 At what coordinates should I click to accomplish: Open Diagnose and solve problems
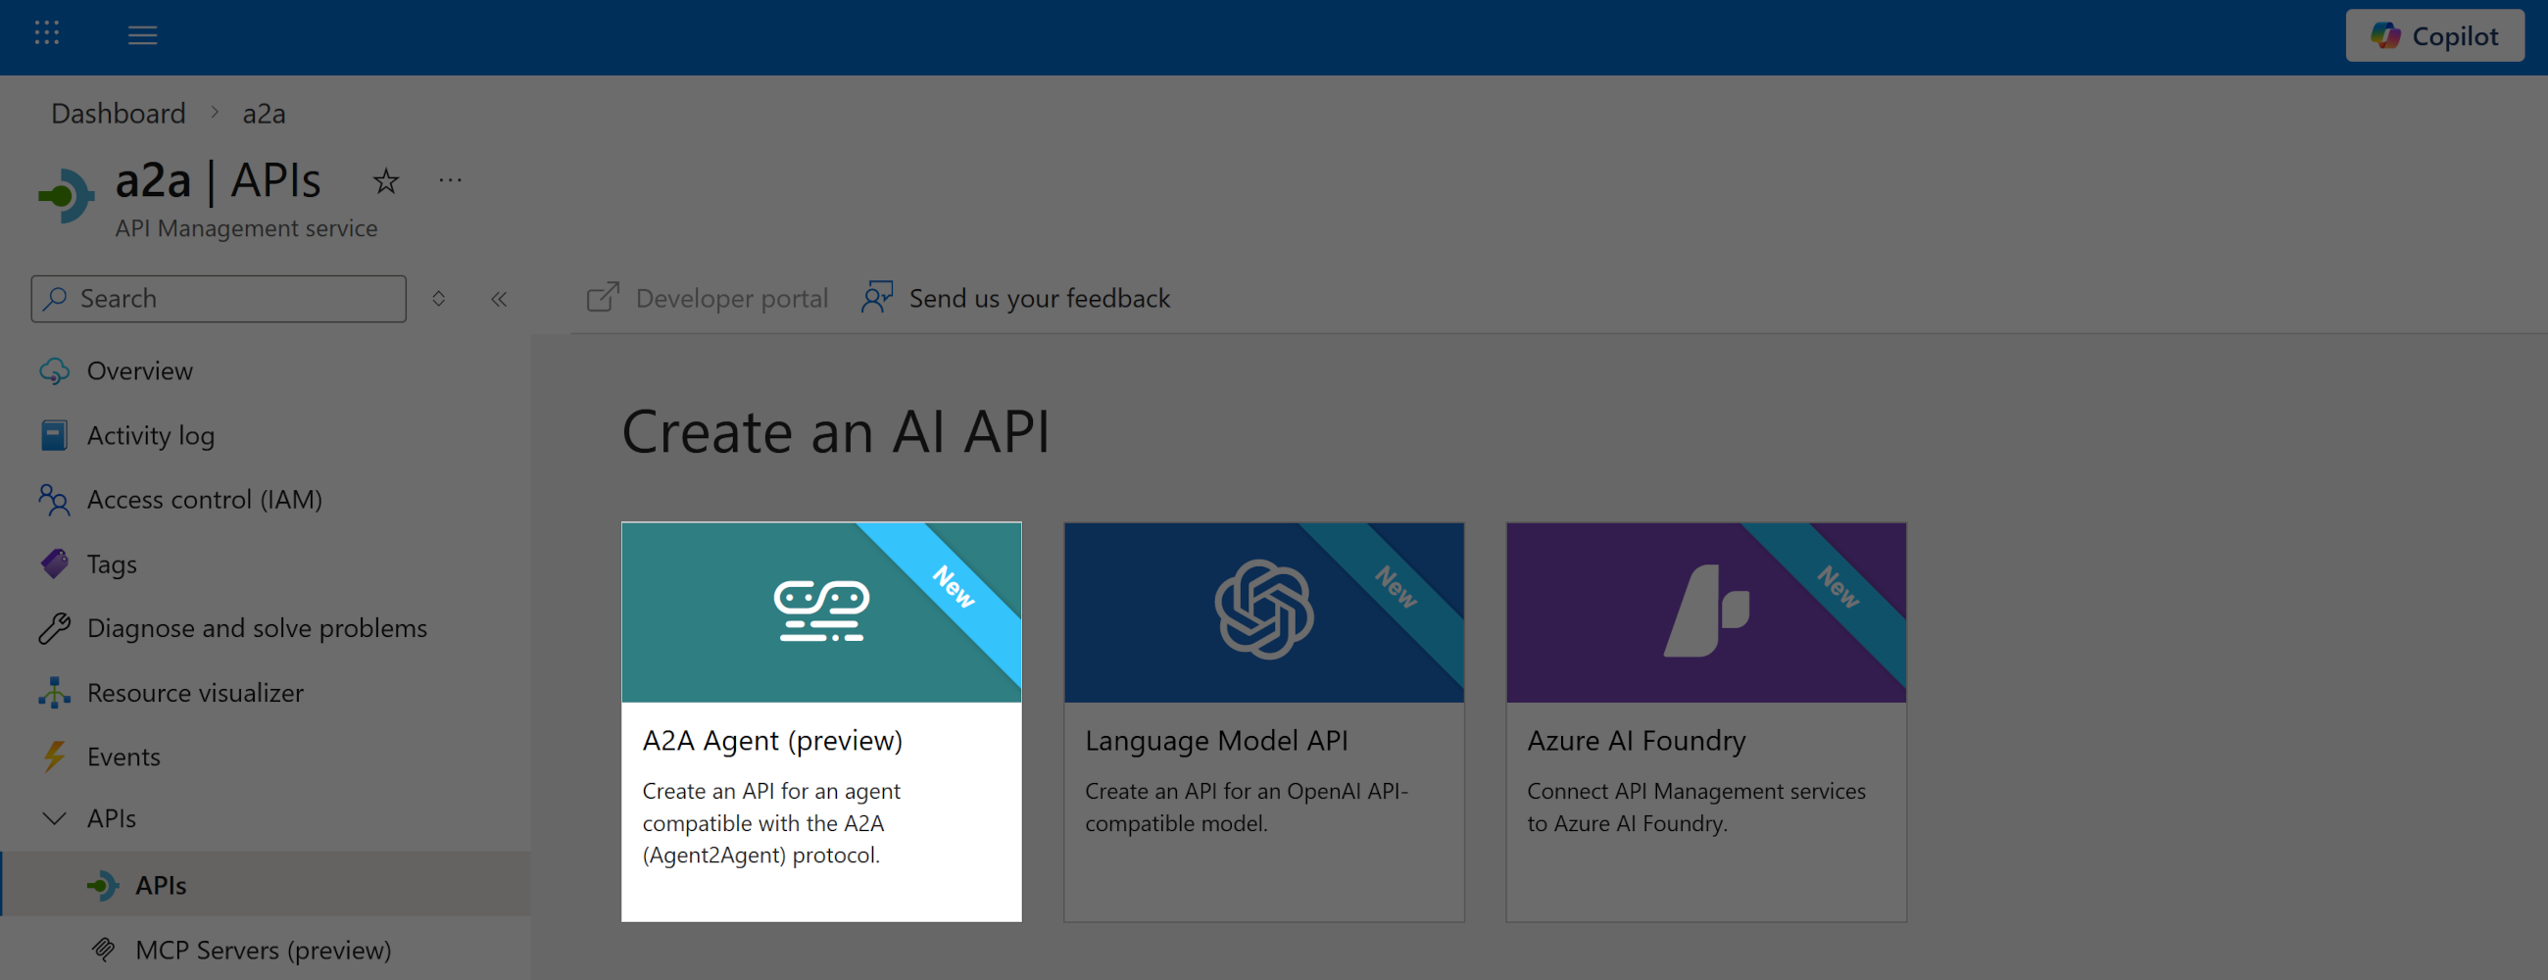(x=55, y=628)
